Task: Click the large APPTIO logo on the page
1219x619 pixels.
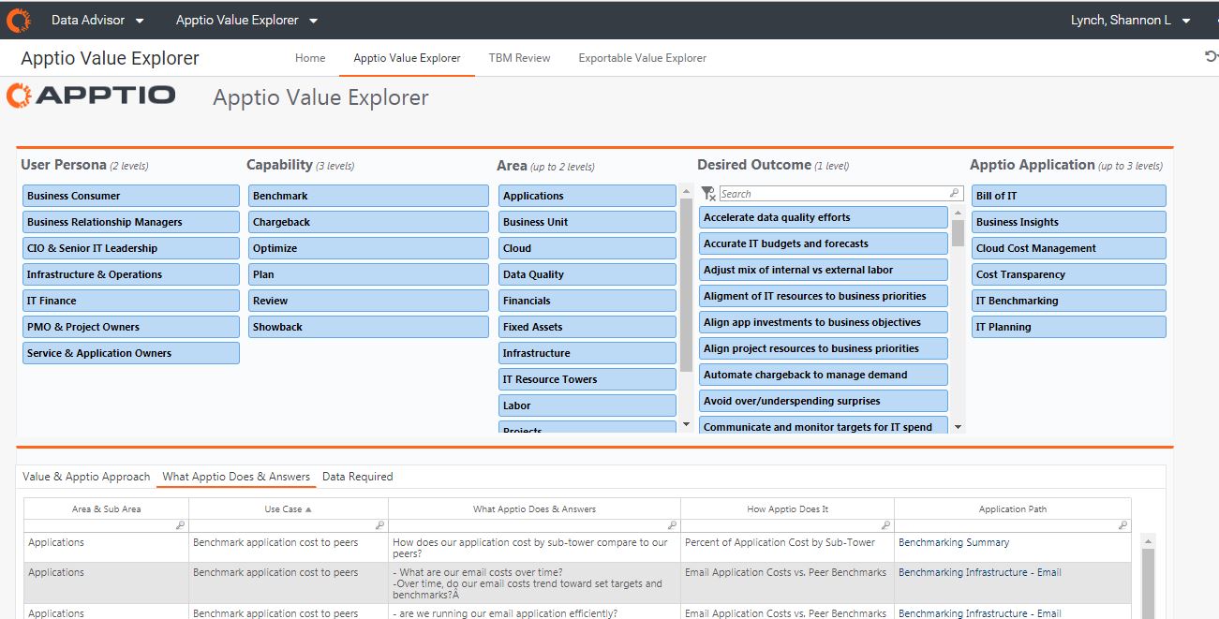Action: point(91,96)
